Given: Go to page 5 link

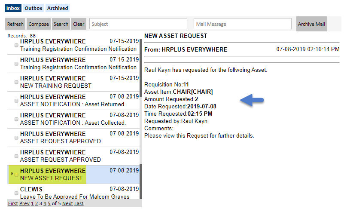Looking at the screenshot, I should (x=49, y=203).
